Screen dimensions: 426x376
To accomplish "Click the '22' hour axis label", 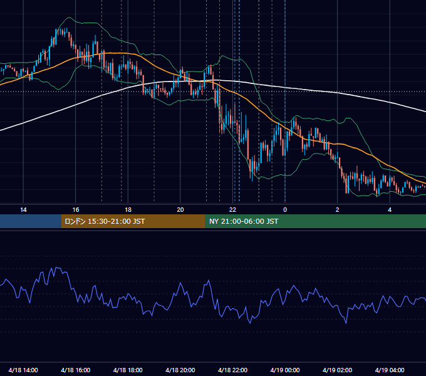I will [232, 210].
